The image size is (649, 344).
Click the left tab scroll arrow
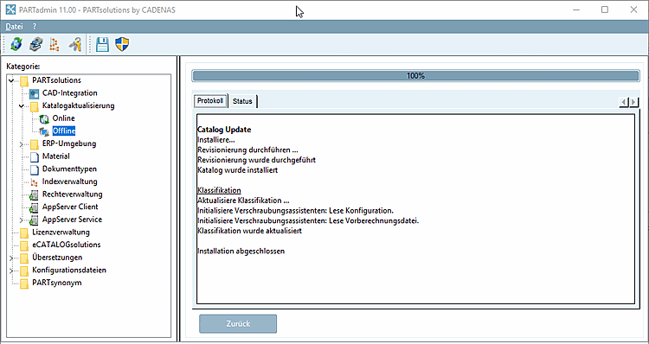click(624, 102)
